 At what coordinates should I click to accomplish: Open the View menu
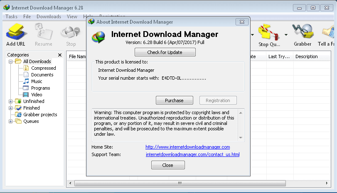[72, 17]
